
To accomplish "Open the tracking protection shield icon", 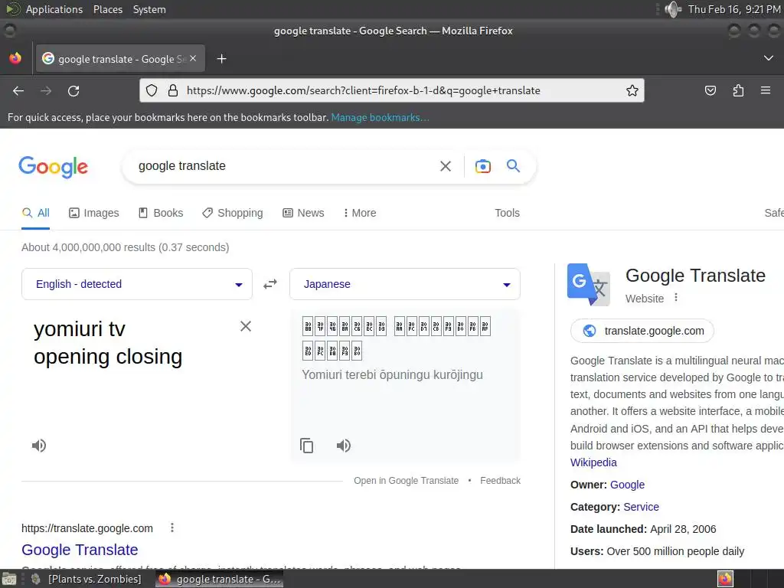I will (152, 90).
